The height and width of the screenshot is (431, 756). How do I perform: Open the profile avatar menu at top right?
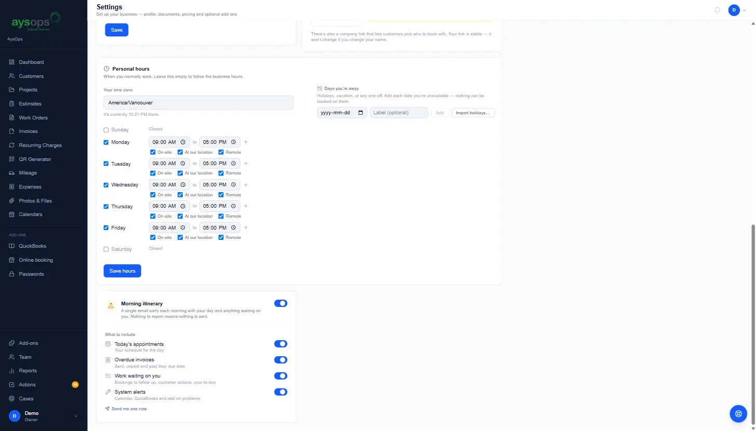pyautogui.click(x=734, y=10)
